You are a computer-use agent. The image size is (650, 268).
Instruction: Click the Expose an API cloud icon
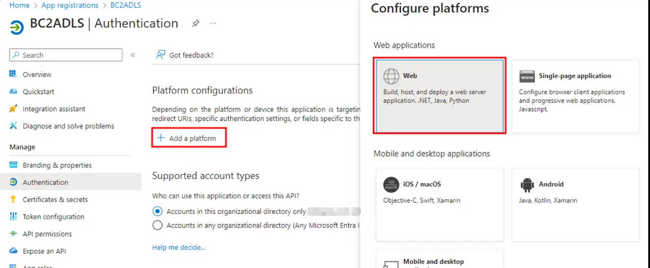13,251
